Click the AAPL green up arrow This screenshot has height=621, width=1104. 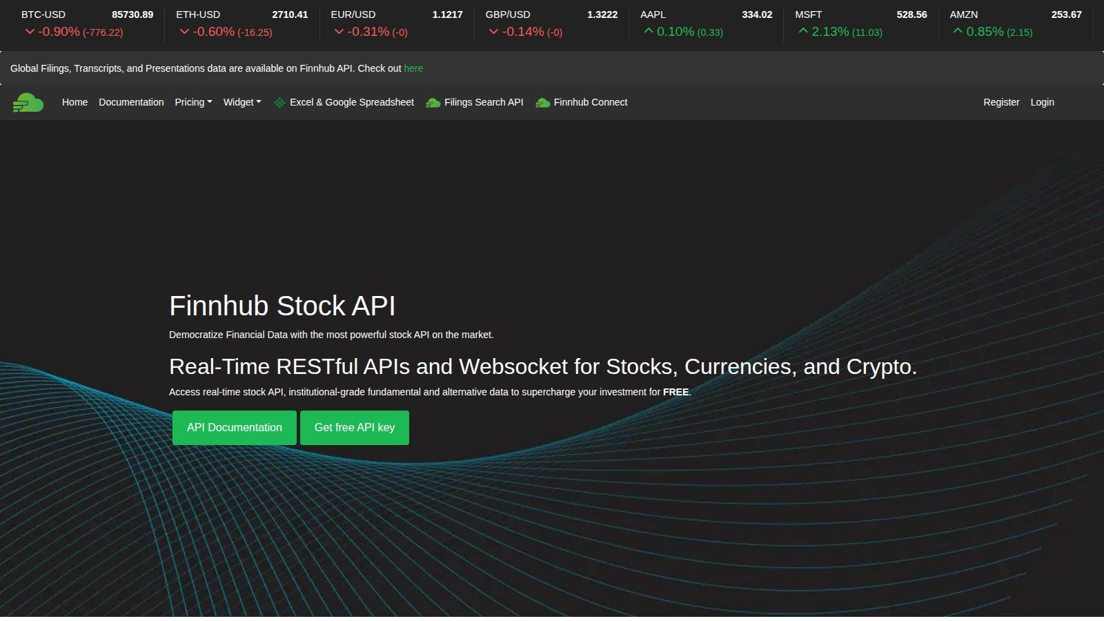(x=649, y=31)
